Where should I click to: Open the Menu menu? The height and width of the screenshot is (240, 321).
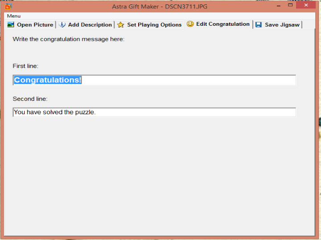[x=14, y=16]
